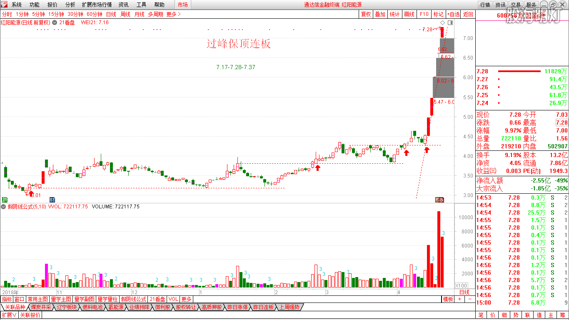Select the 煤炭开采 sector tab
This screenshot has height=320, width=569.
[41, 307]
